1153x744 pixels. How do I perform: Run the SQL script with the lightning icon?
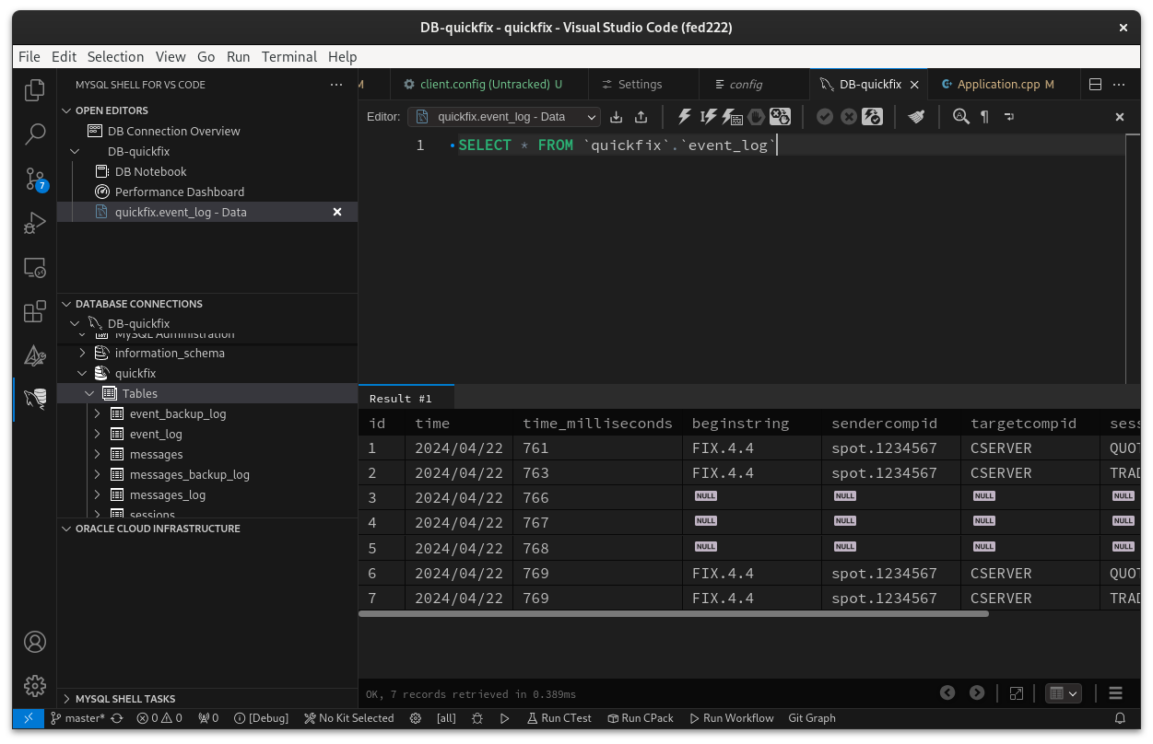click(684, 117)
